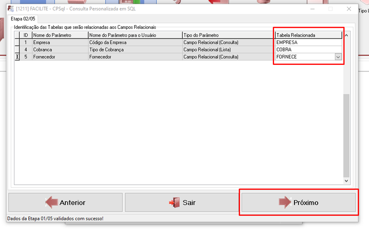This screenshot has width=369, height=231.
Task: Open the FORNECE table dropdown arrow
Action: (338, 57)
